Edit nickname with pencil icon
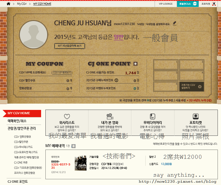This screenshot has height=185, width=221. tap(174, 23)
